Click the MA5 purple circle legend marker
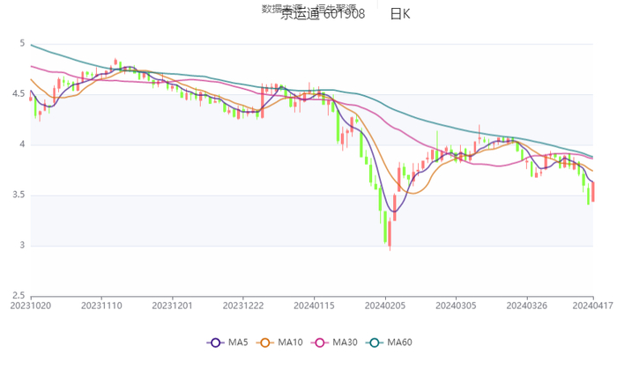 [x=216, y=343]
